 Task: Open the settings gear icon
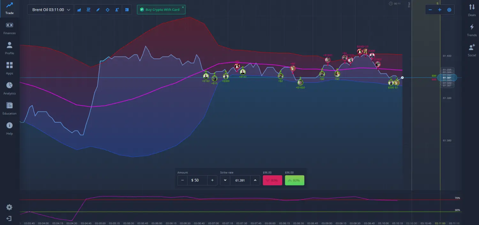9,207
